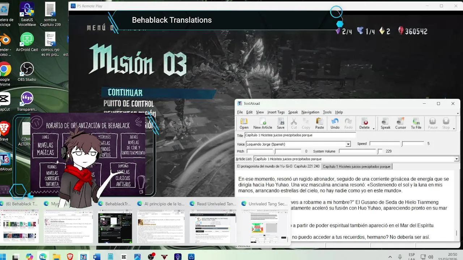Image resolution: width=463 pixels, height=260 pixels.
Task: Open the Insert Tags menu
Action: 276,112
